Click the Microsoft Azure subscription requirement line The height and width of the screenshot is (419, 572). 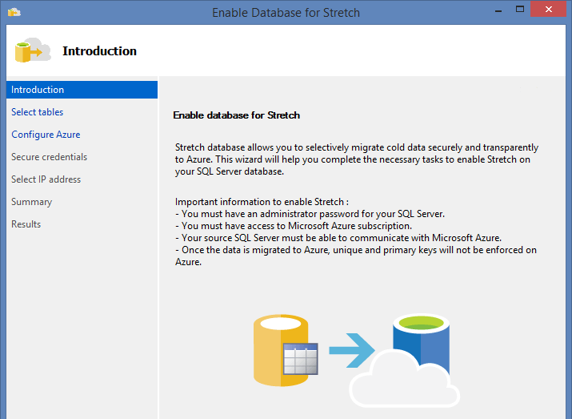(x=294, y=226)
